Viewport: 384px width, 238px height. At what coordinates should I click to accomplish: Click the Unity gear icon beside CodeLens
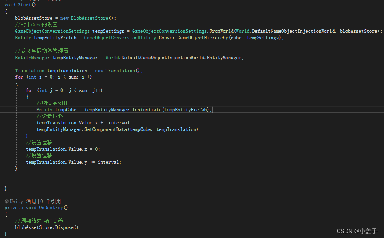pyautogui.click(x=6, y=201)
